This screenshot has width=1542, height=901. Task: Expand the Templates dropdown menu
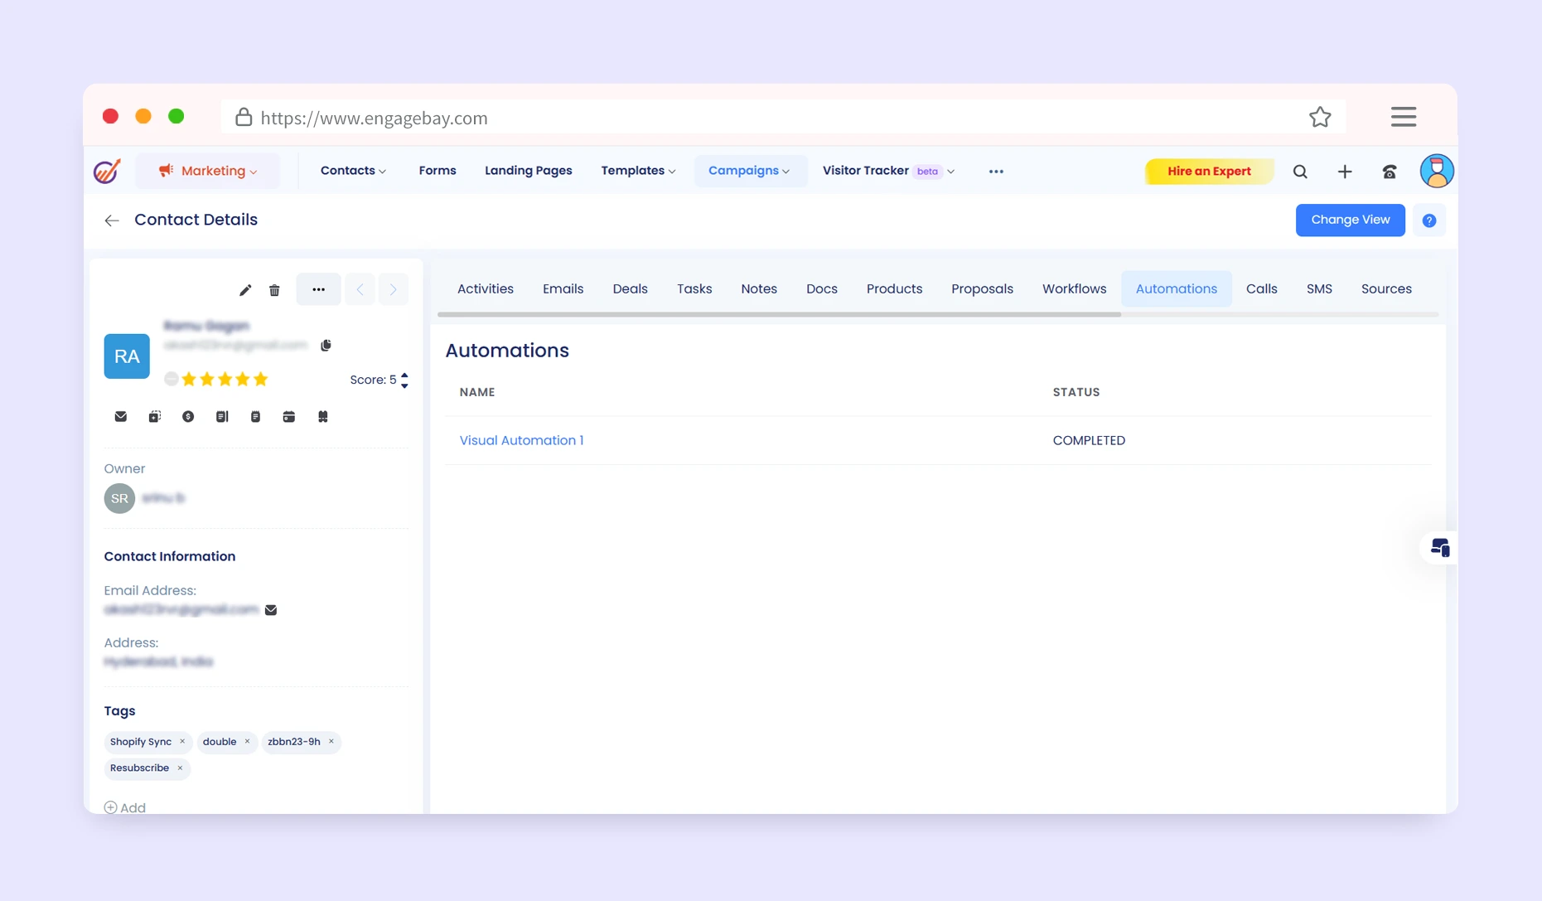(x=638, y=171)
